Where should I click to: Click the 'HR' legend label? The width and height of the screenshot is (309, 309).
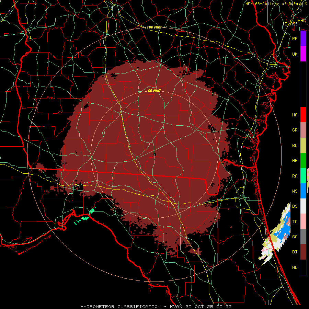(x=295, y=161)
